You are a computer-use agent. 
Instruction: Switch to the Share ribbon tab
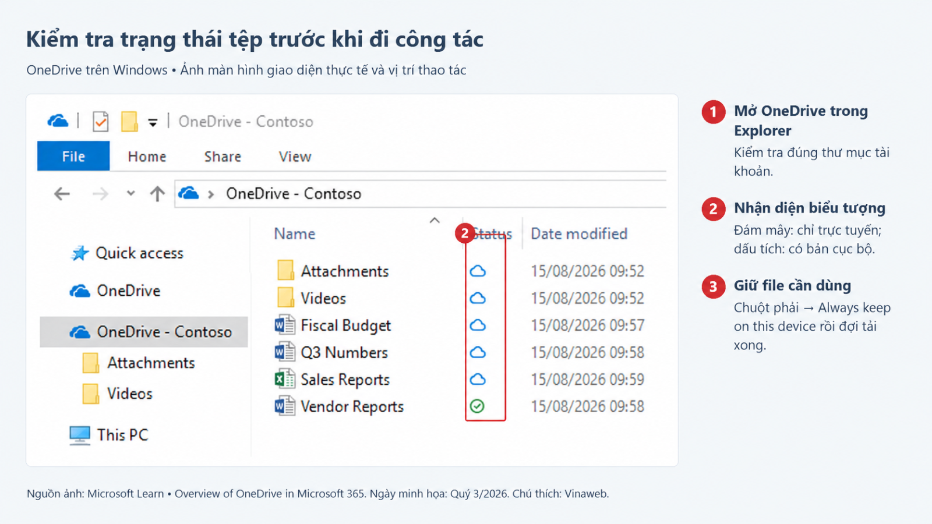223,157
